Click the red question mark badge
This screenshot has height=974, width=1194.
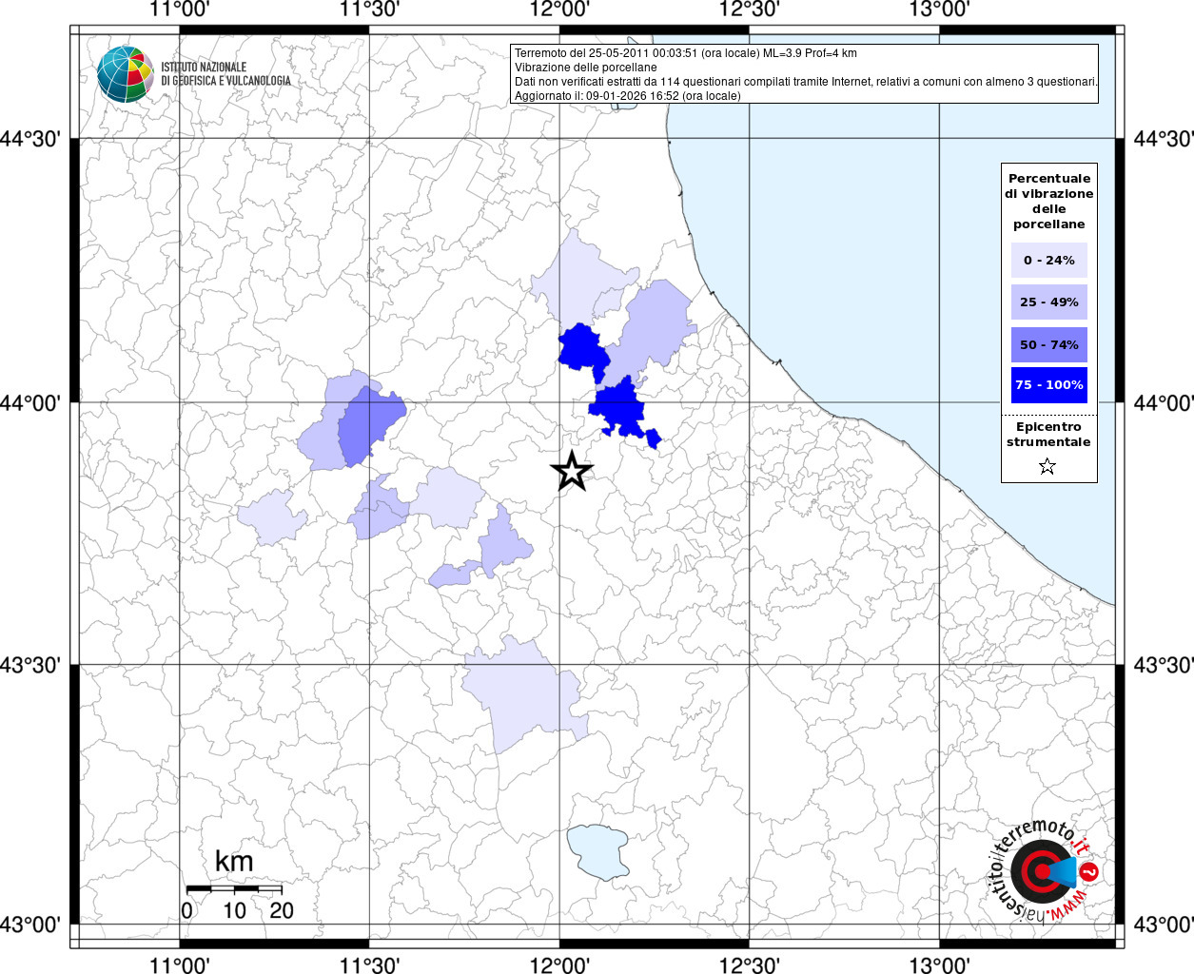(1090, 871)
